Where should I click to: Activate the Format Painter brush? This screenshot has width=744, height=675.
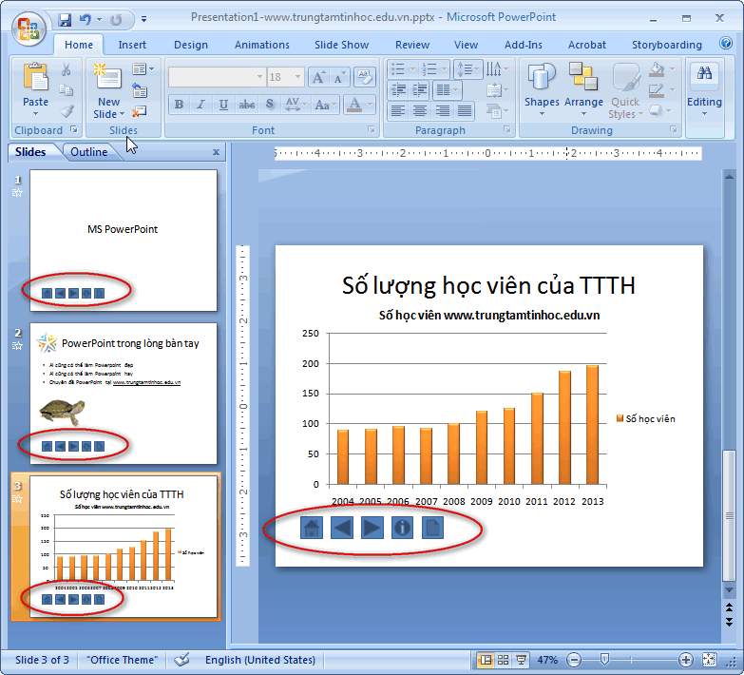point(67,111)
